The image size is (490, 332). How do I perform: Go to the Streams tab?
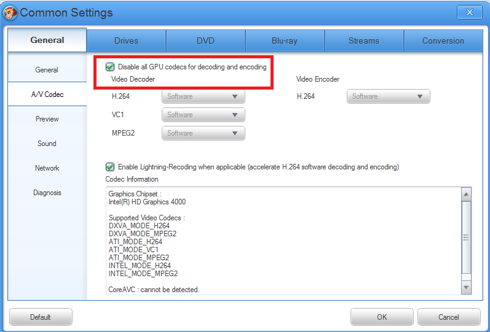(x=364, y=41)
